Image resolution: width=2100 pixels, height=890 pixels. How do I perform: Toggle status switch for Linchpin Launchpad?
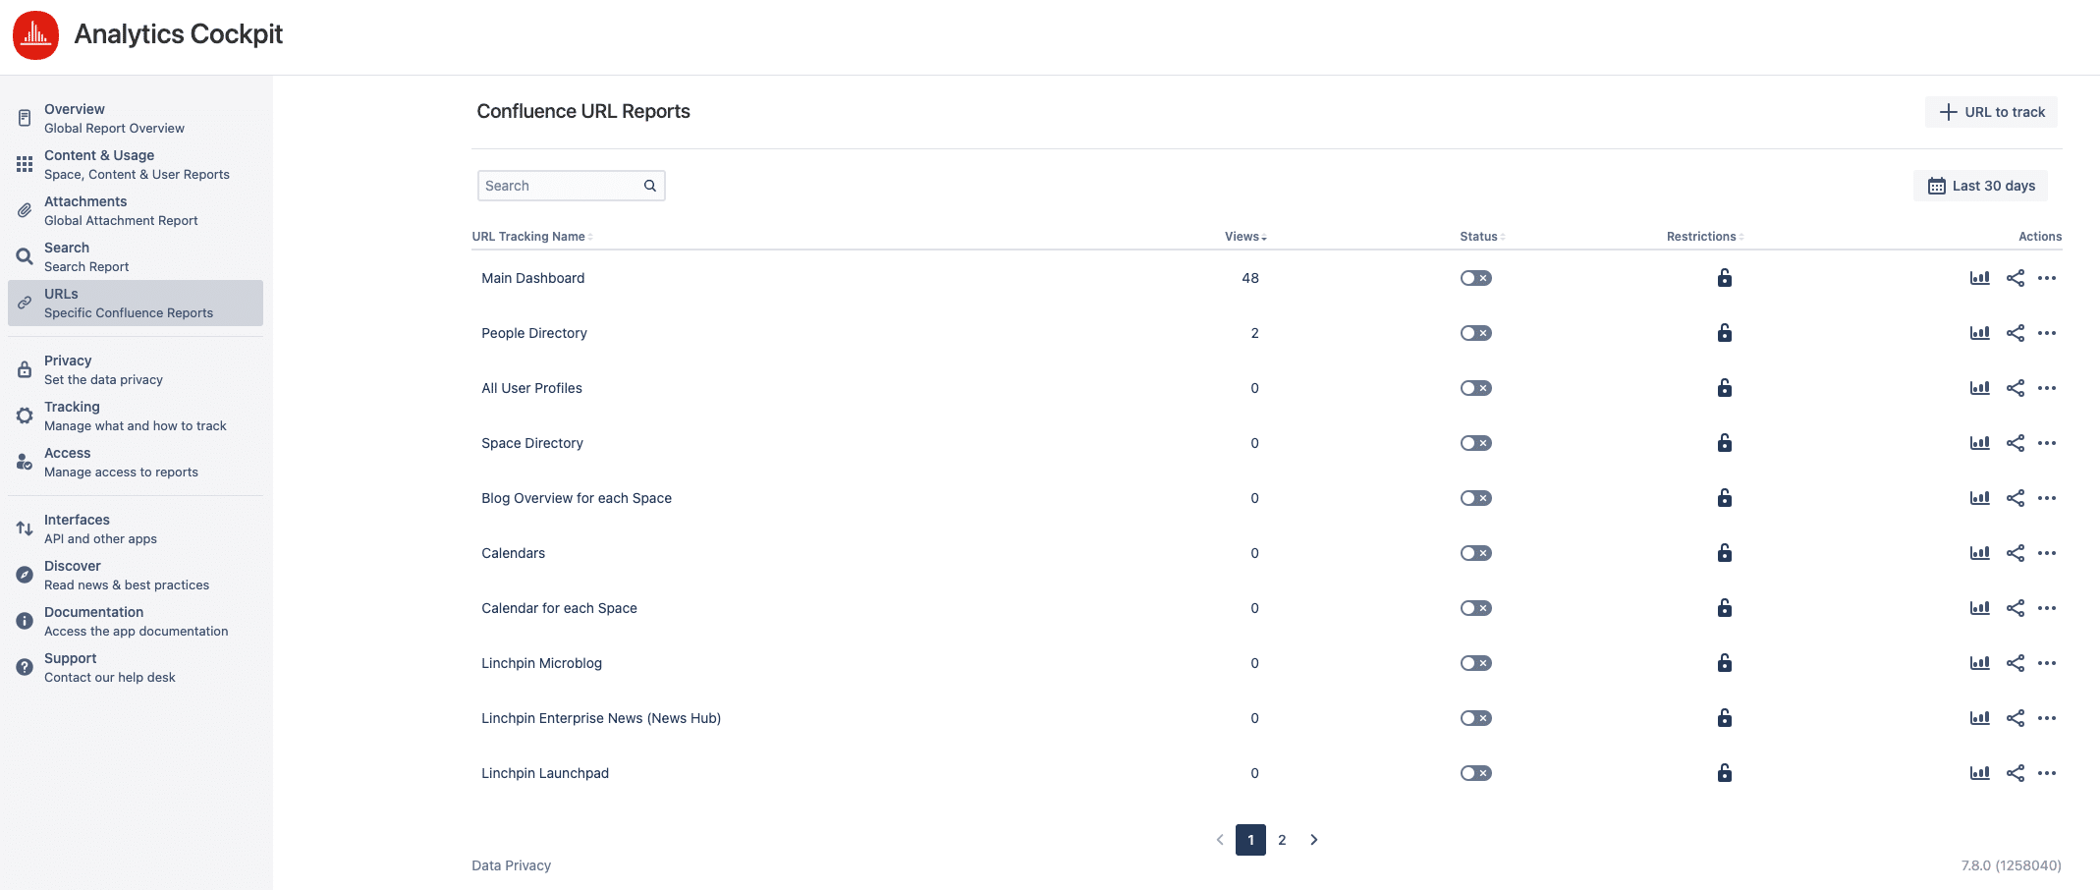pyautogui.click(x=1475, y=773)
